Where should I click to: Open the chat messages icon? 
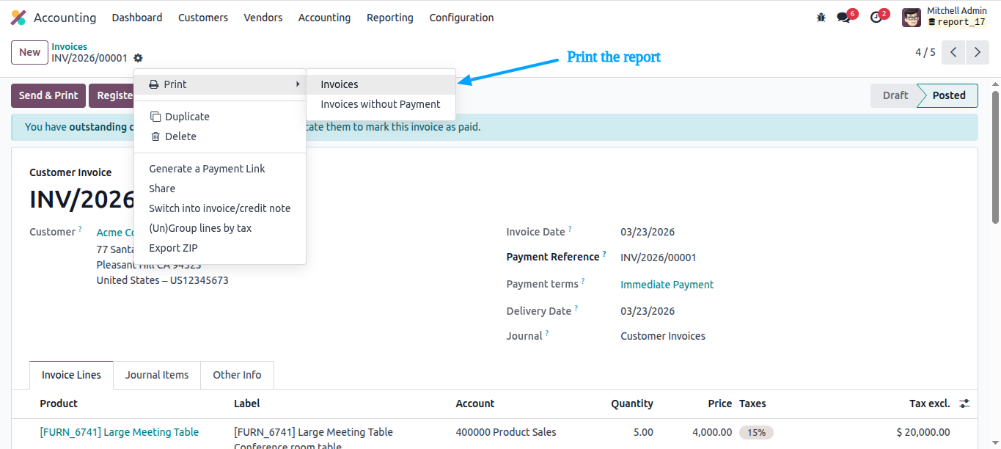pyautogui.click(x=843, y=18)
